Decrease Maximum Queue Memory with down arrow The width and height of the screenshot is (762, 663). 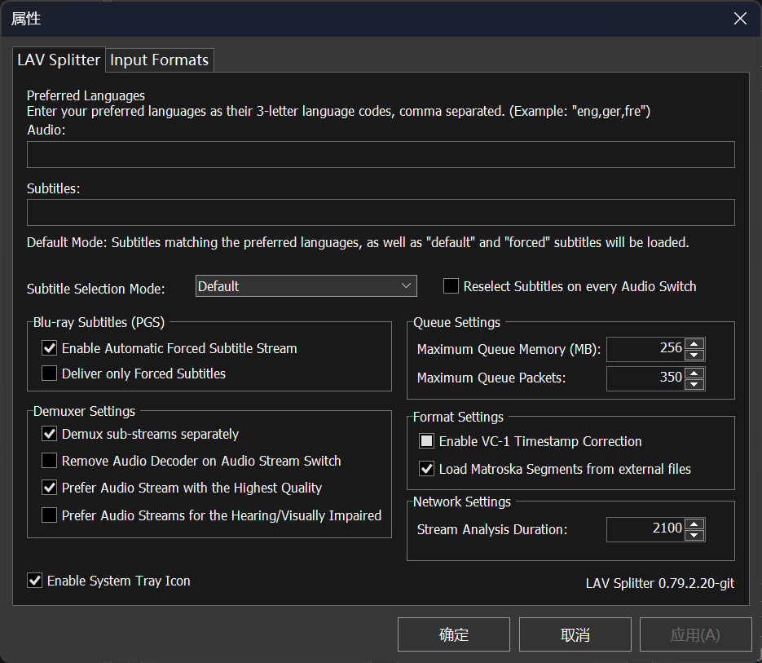pos(694,355)
